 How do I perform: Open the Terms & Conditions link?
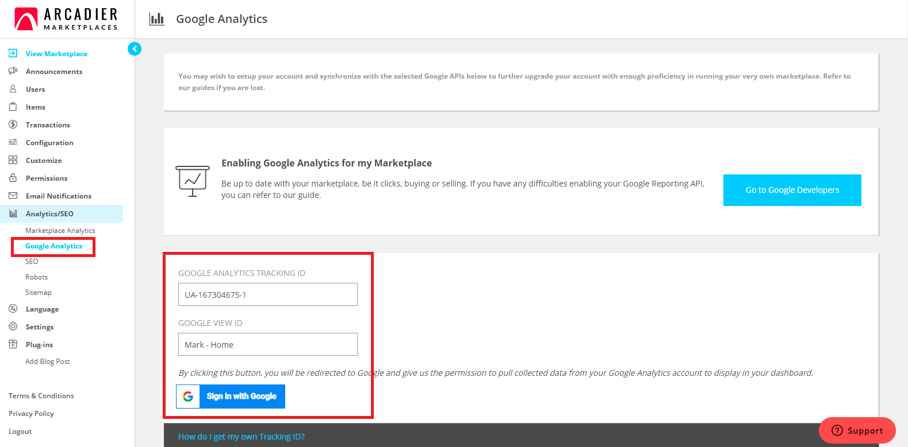click(x=41, y=396)
